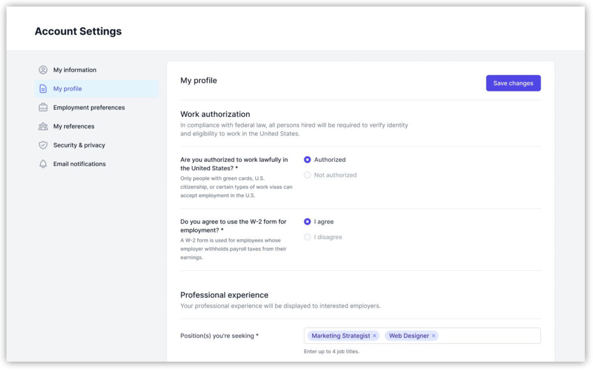Select the Marketing Strategist tag chip

tap(341, 336)
